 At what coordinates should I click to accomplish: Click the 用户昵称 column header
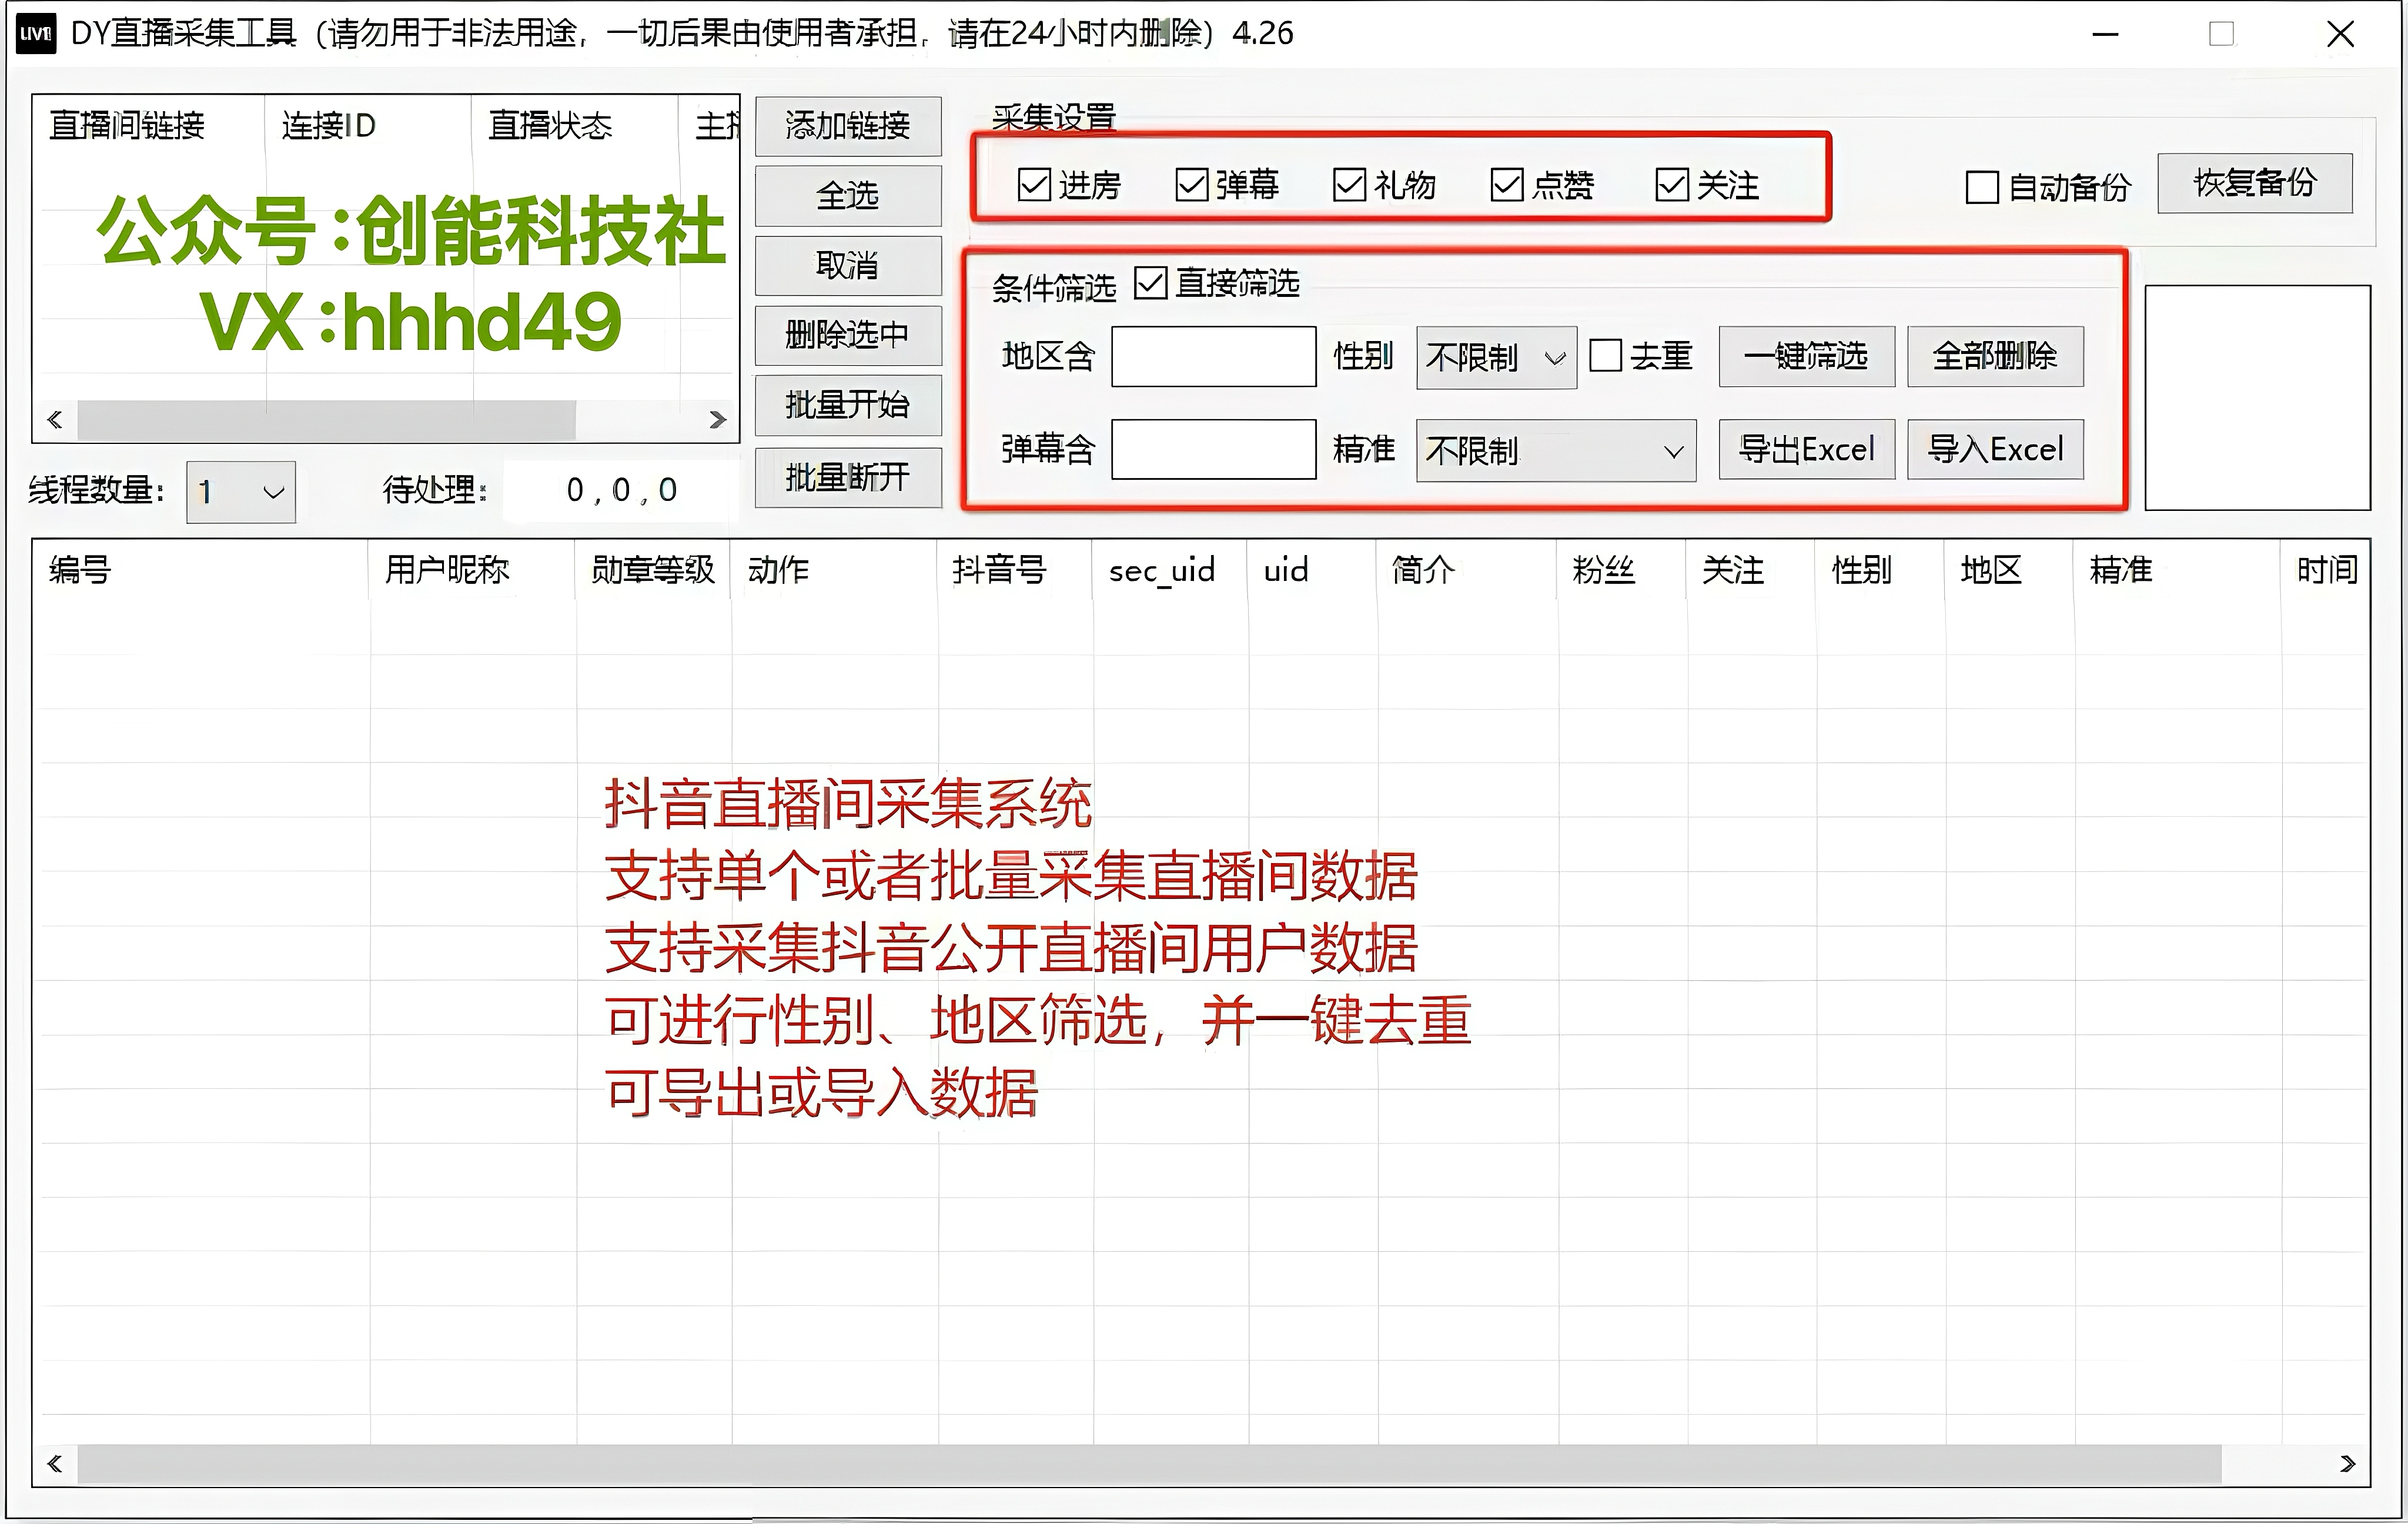tap(472, 570)
